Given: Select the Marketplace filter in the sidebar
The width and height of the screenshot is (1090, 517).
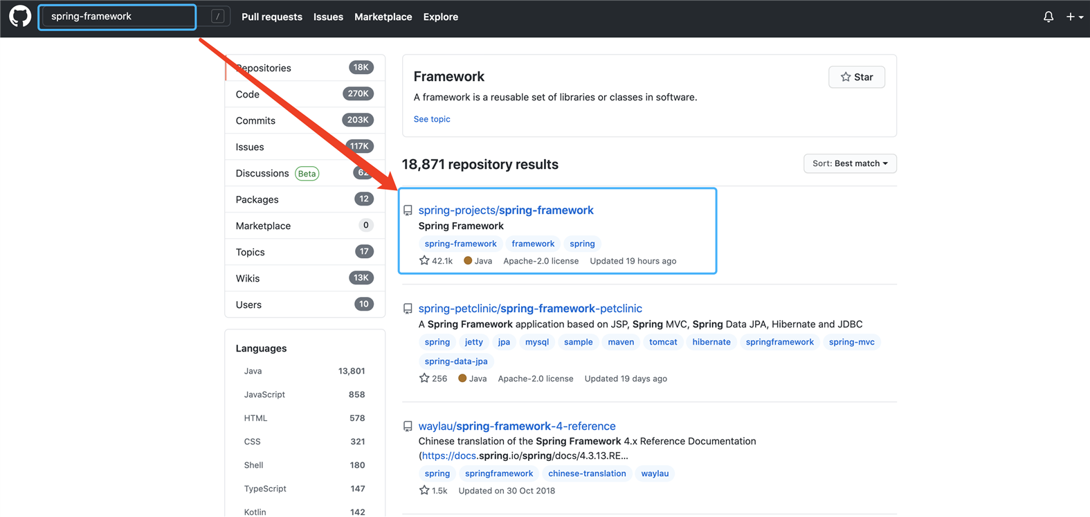Looking at the screenshot, I should click(x=305, y=226).
